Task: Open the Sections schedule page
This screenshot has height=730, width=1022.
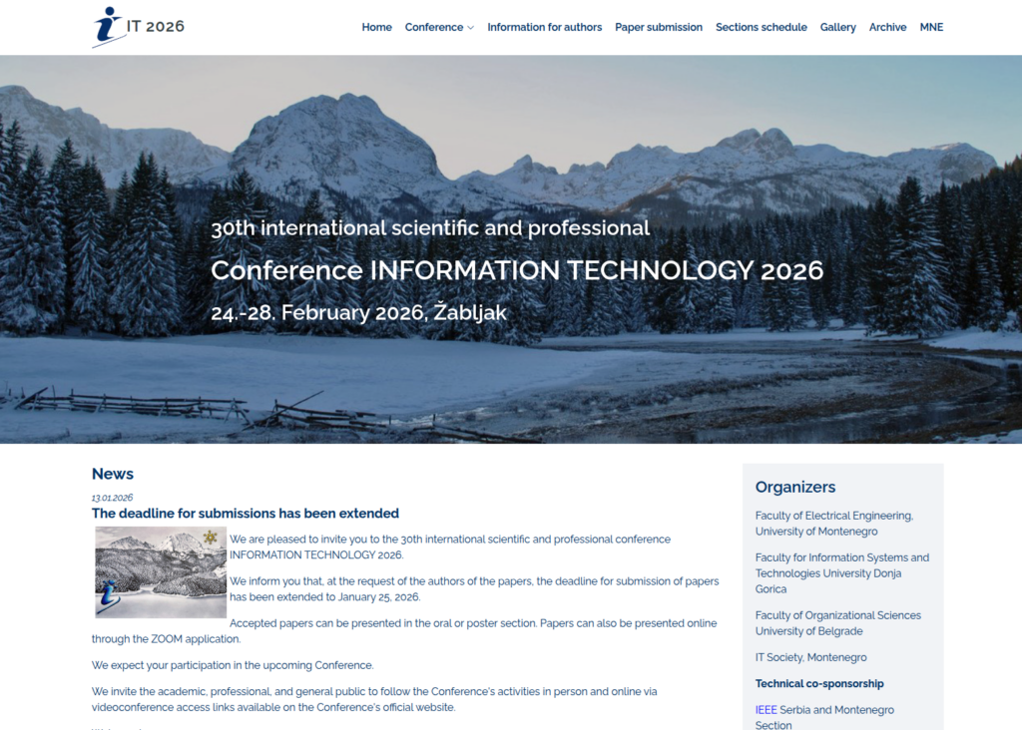Action: coord(761,27)
